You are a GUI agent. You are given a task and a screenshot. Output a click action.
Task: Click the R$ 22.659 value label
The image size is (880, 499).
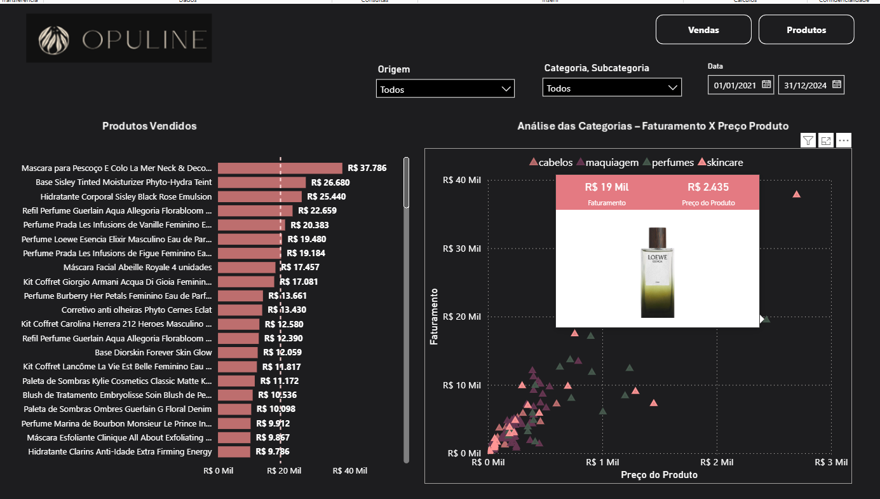317,210
